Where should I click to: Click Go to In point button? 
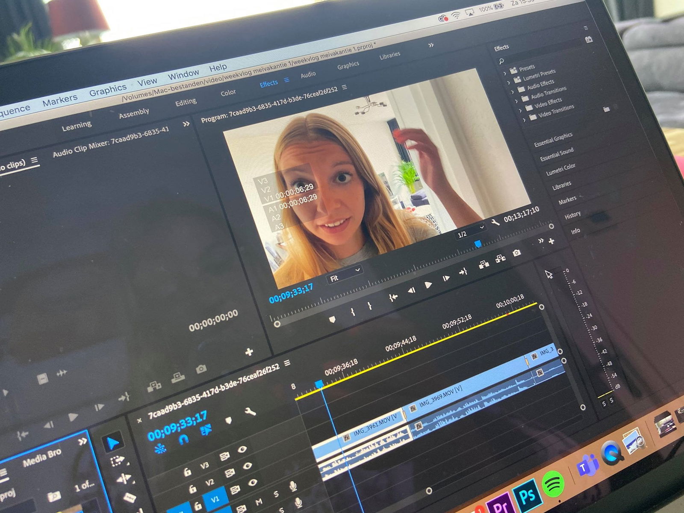(x=393, y=297)
